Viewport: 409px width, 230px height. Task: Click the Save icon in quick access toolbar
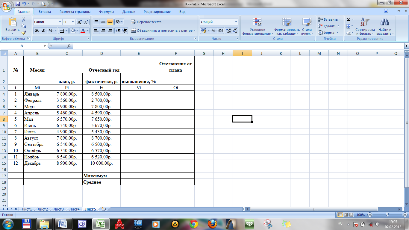17,4
